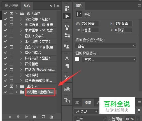Expand the 水中倒影（文字）action
The width and height of the screenshot is (142, 121).
(x=21, y=41)
